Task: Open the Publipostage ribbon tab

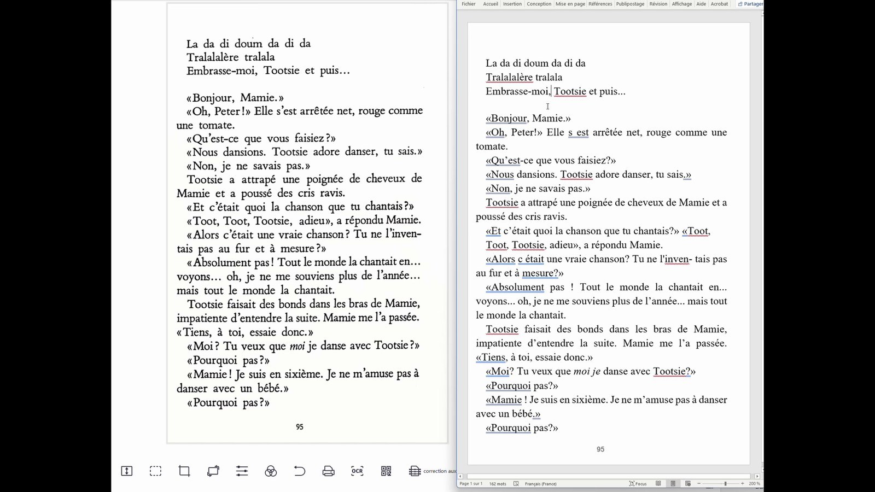Action: (631, 4)
